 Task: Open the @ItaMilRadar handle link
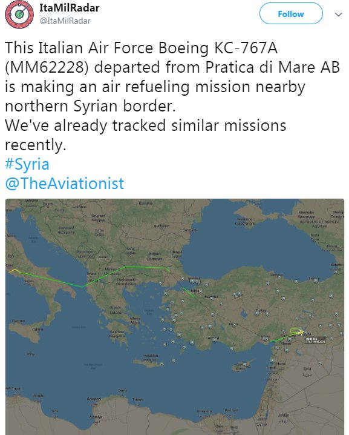pos(65,21)
